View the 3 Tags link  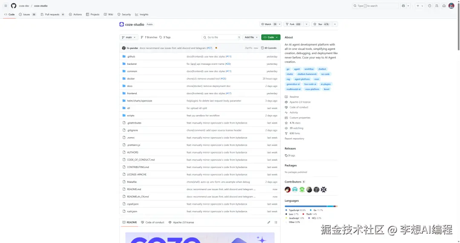pos(165,37)
